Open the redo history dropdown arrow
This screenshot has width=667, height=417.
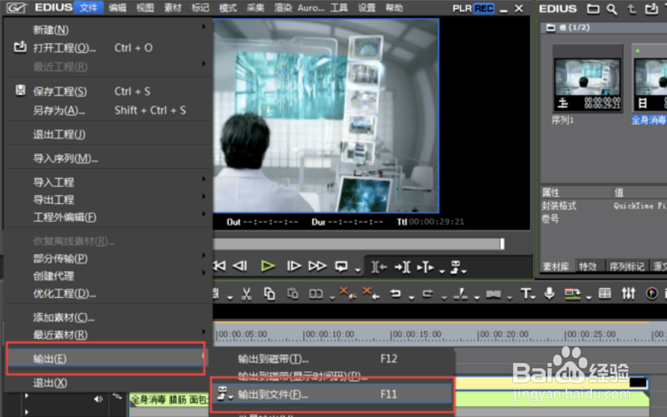pyautogui.click(x=443, y=297)
